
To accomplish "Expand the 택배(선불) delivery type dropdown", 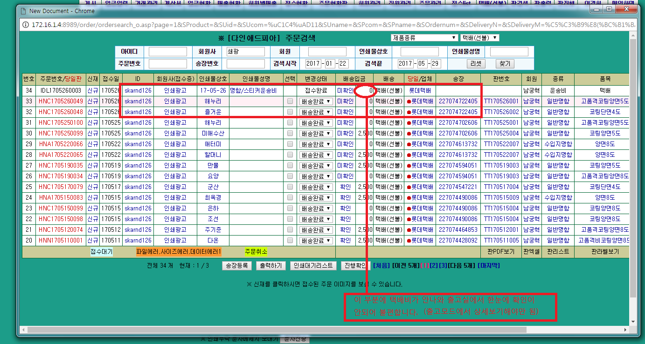I will coord(480,38).
